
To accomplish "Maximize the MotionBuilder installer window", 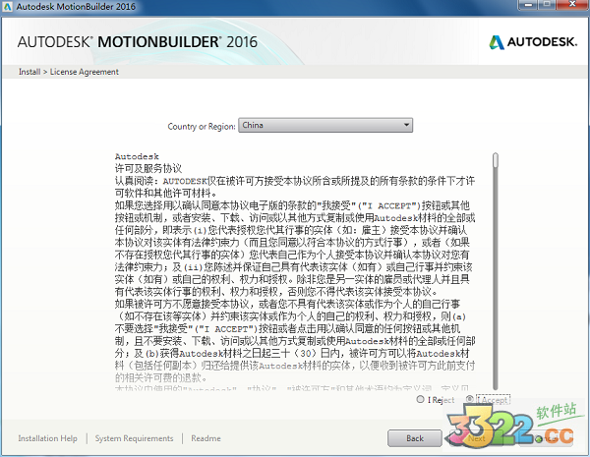I will (x=549, y=5).
